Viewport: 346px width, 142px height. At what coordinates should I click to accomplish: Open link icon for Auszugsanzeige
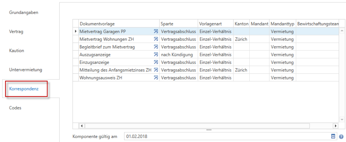[156, 55]
